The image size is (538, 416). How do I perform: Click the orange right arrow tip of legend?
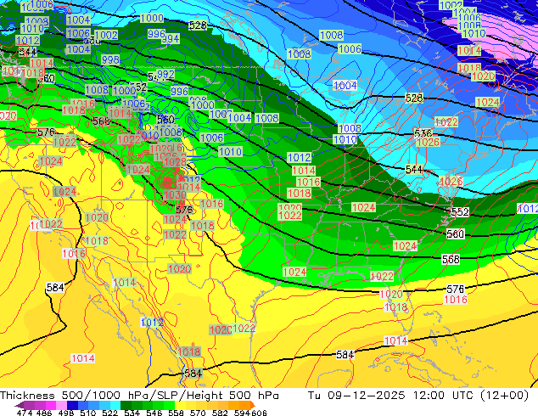[x=253, y=406]
